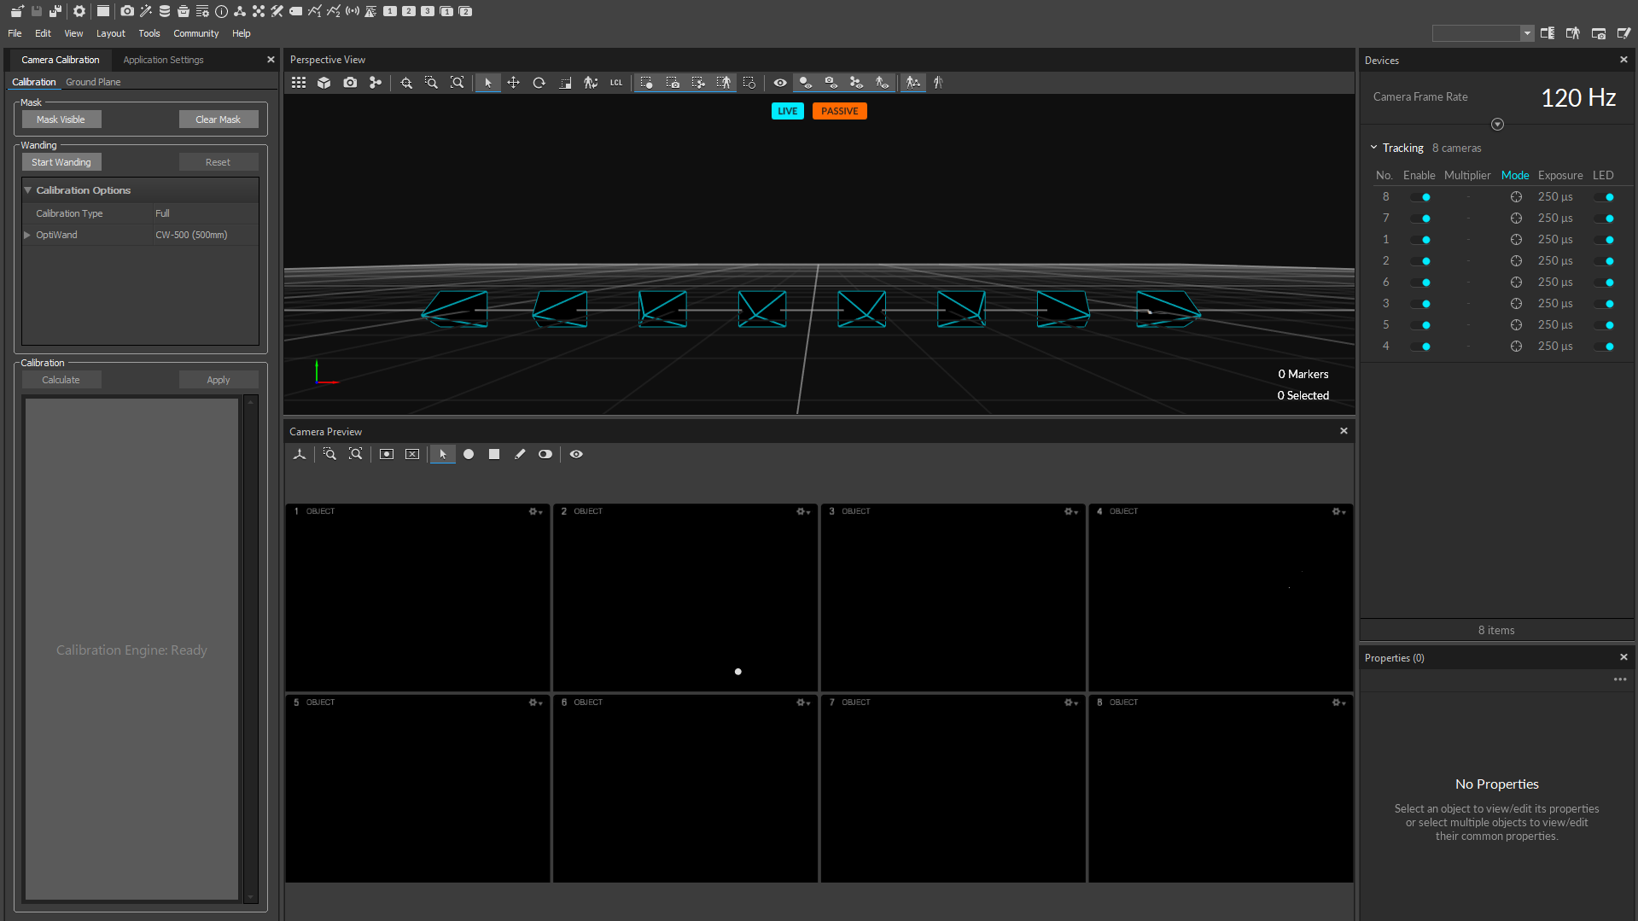Open camera 1 preview gear dropdown
The image size is (1638, 921).
(x=535, y=512)
